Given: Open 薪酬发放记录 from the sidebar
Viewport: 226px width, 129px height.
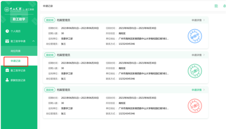Looking at the screenshot, I should tap(18, 80).
